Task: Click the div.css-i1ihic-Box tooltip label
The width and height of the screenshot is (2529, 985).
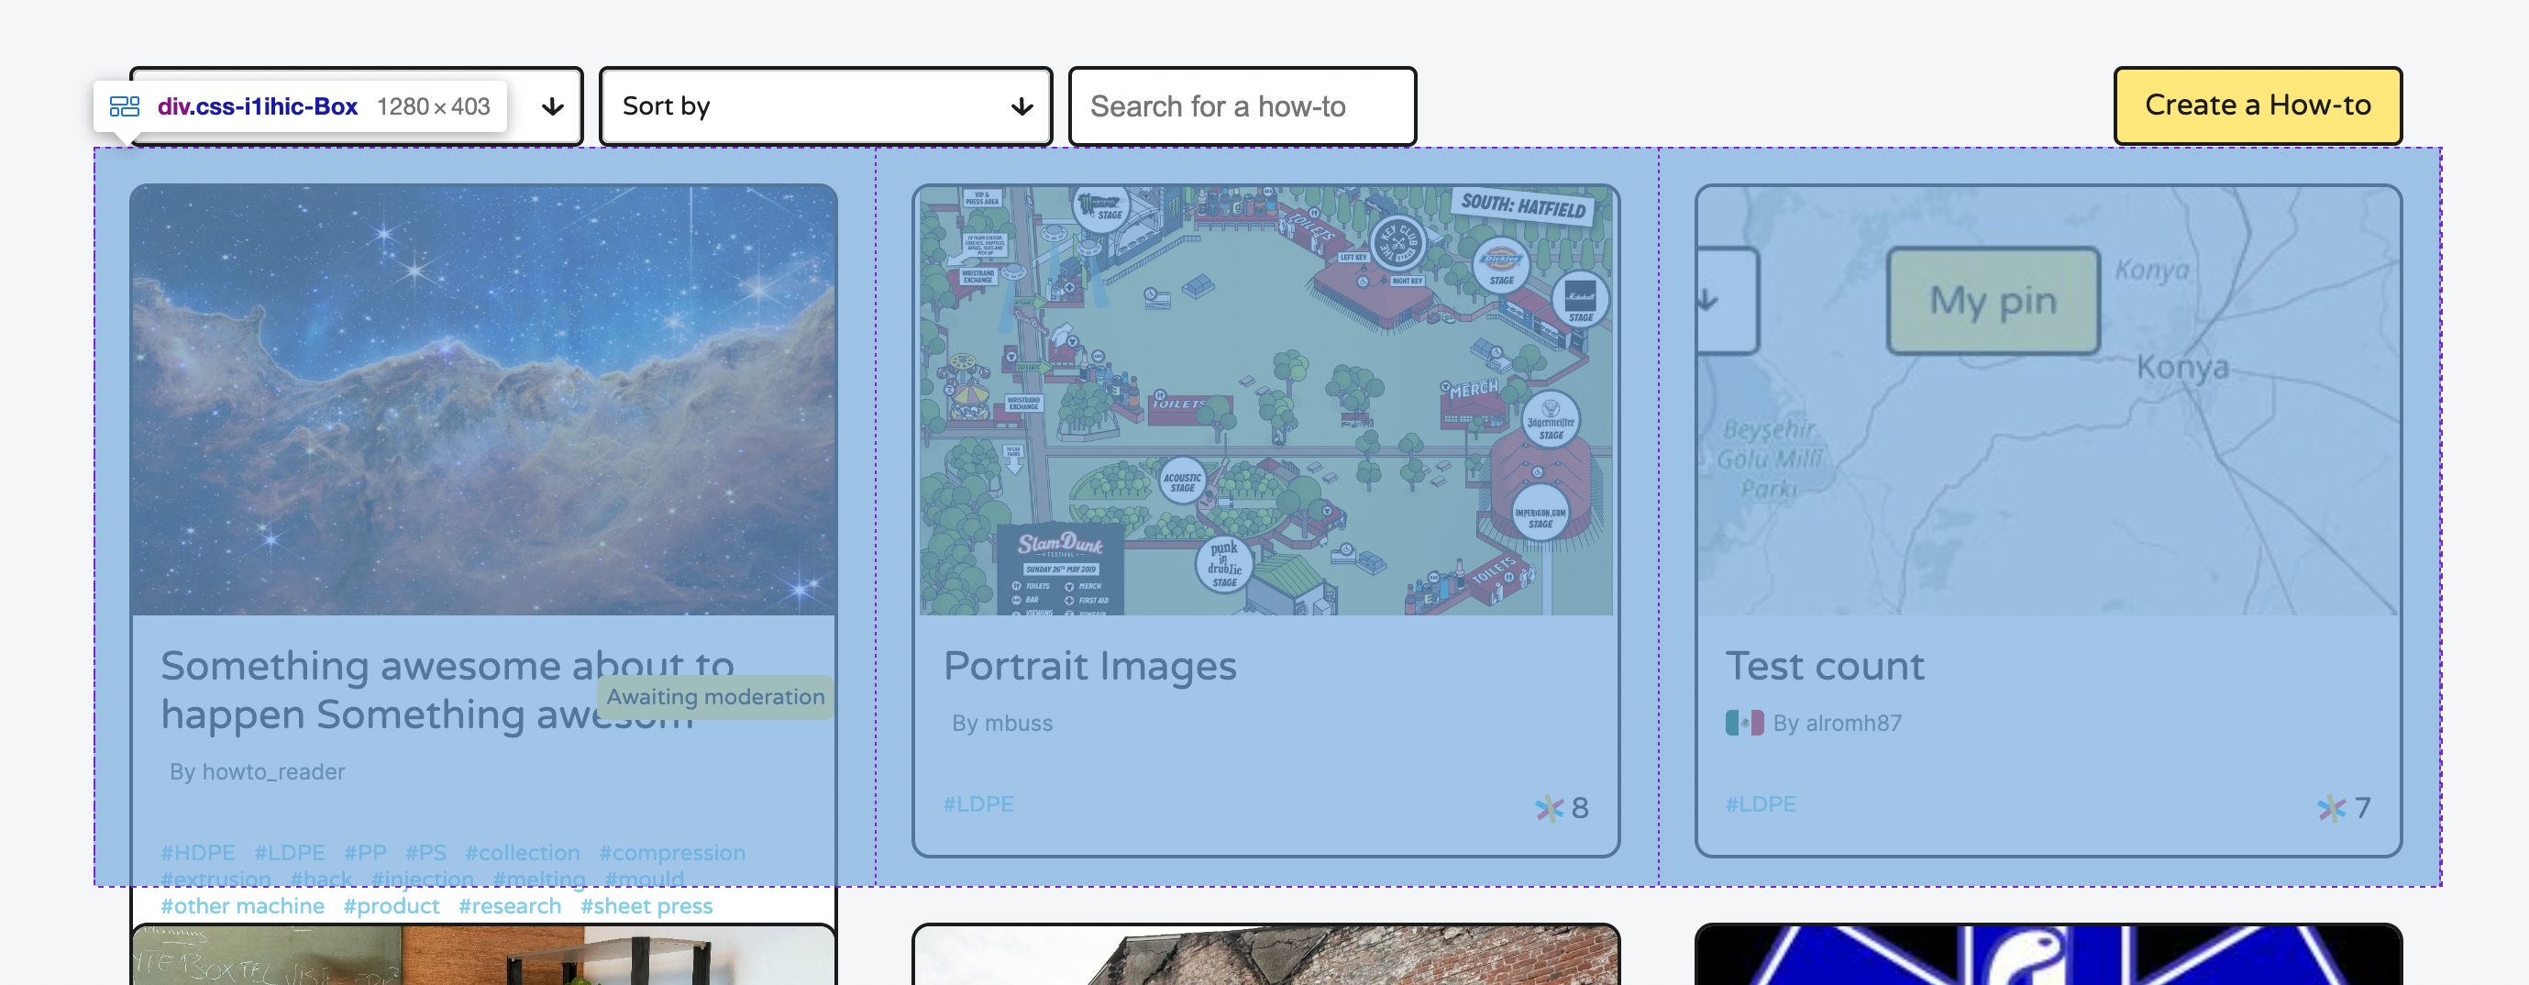Action: tap(258, 106)
